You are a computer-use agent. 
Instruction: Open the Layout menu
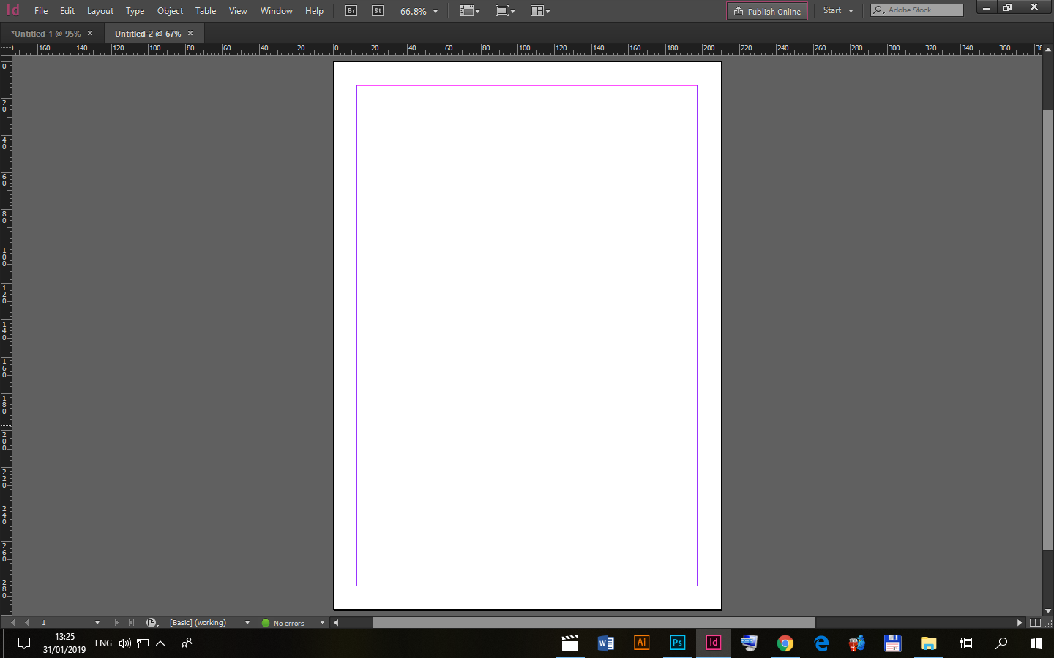click(100, 11)
